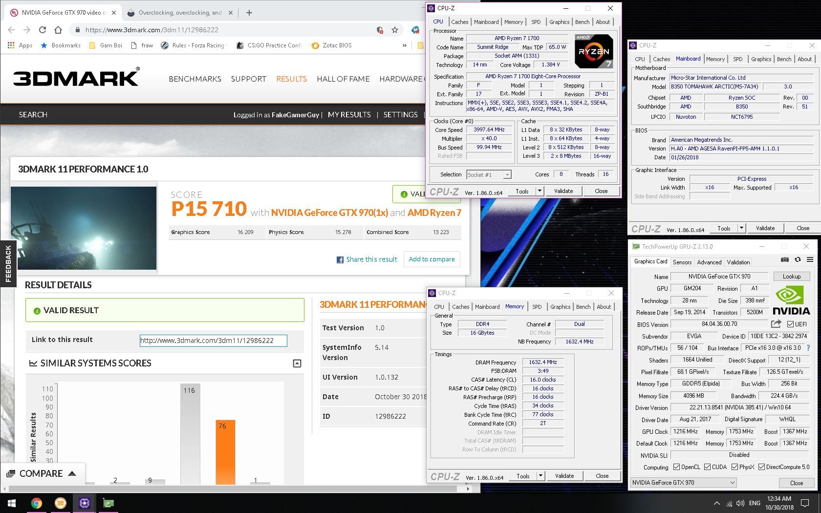Viewport: 821px width, 513px height.
Task: Bookmark this page with the star icon
Action: coord(395,30)
